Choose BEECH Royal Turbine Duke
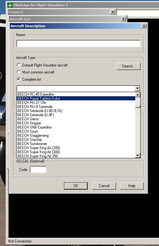 [76, 98]
